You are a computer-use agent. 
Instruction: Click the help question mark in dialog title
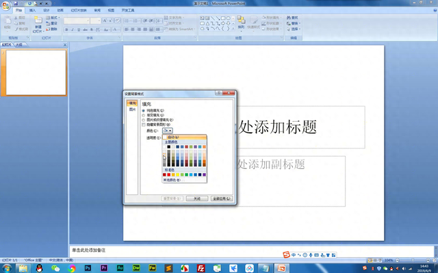219,93
